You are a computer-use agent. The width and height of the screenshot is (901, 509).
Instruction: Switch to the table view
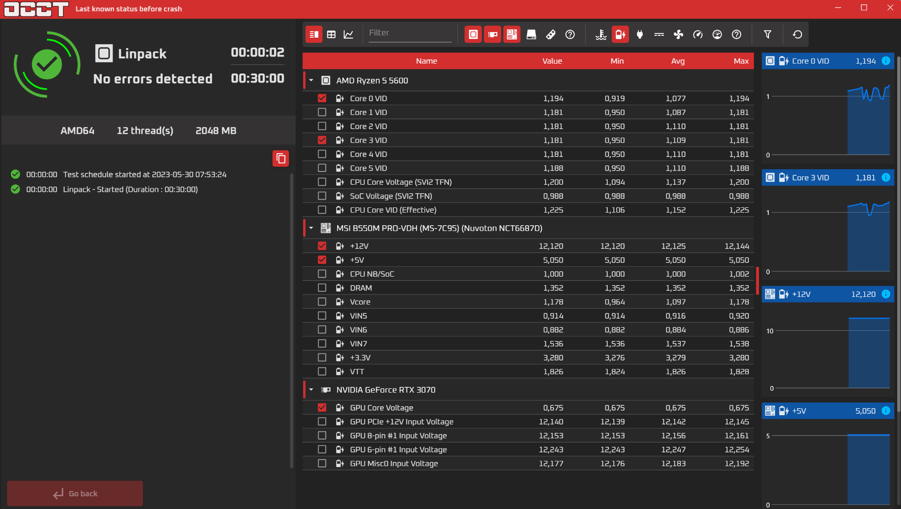(x=331, y=34)
